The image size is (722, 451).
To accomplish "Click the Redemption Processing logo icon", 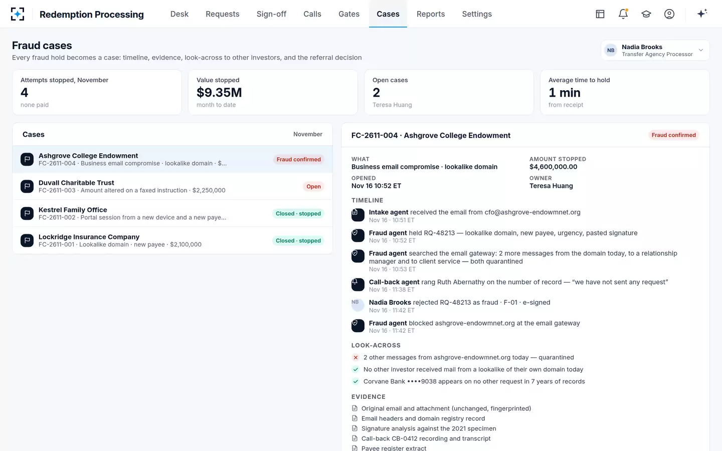I will [x=18, y=14].
